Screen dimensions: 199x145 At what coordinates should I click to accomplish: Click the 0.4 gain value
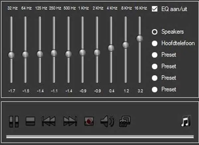point(112,91)
